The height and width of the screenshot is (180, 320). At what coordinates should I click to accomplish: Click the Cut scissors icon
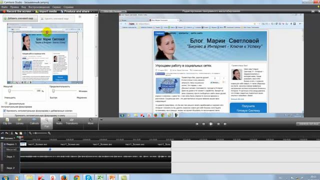tap(11, 133)
